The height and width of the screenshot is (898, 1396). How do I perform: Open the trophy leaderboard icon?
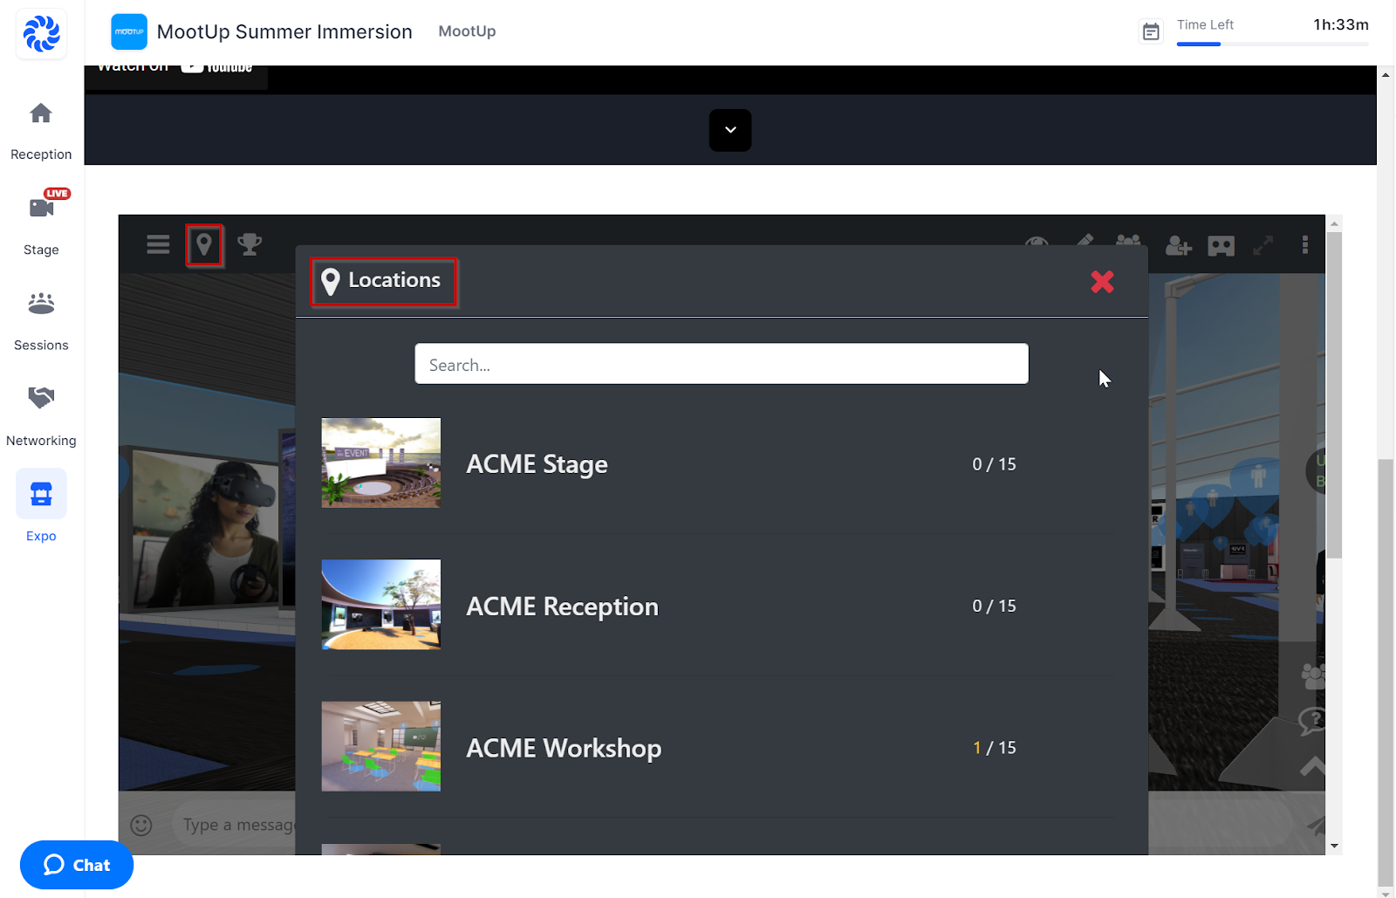(250, 244)
